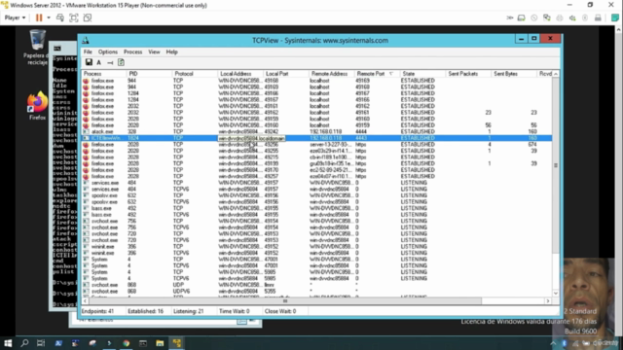Select the atack.exe process row

click(x=316, y=132)
